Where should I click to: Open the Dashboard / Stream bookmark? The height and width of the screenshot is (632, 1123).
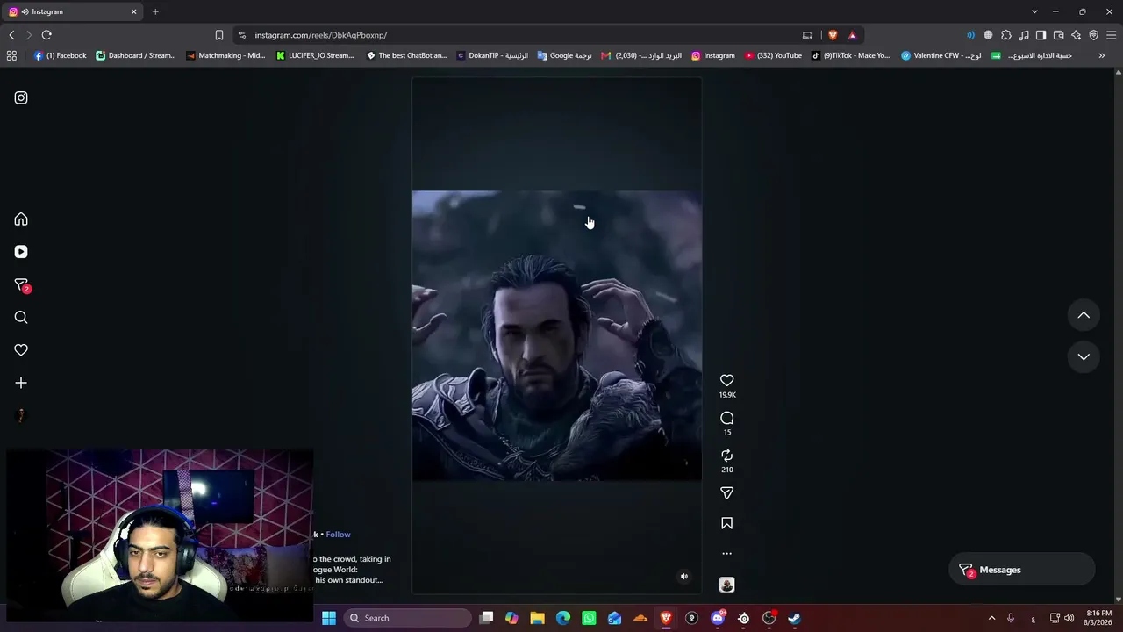click(x=136, y=55)
